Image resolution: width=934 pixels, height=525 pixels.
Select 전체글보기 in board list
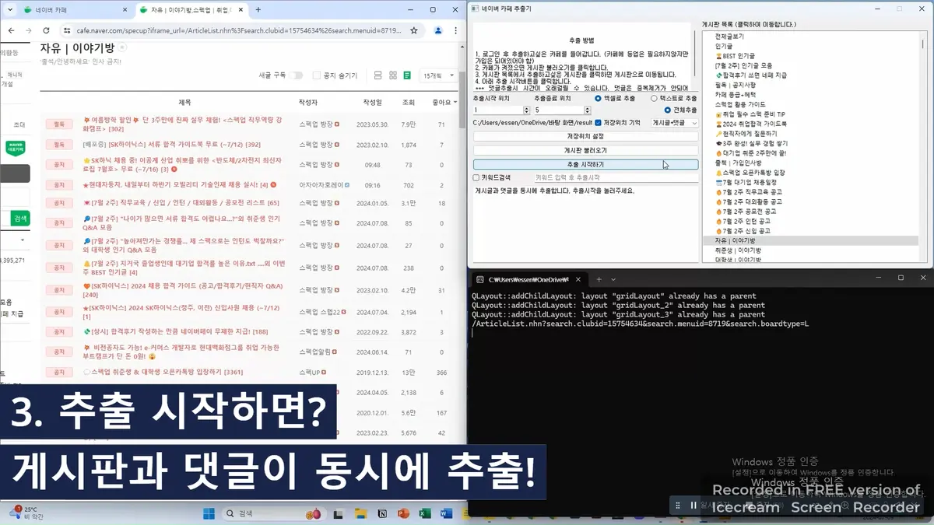(x=729, y=37)
